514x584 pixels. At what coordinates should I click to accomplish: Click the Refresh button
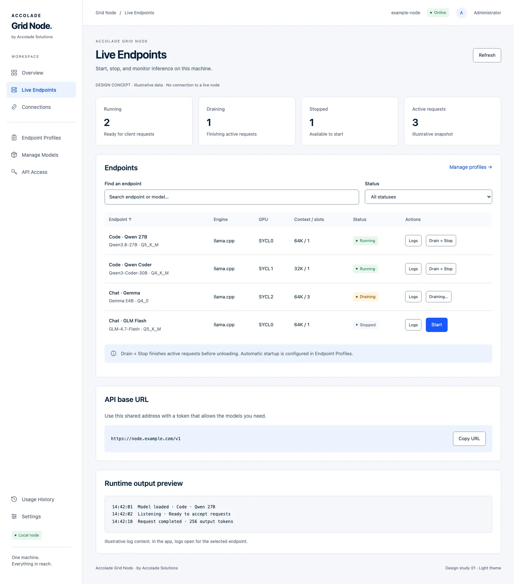click(487, 55)
